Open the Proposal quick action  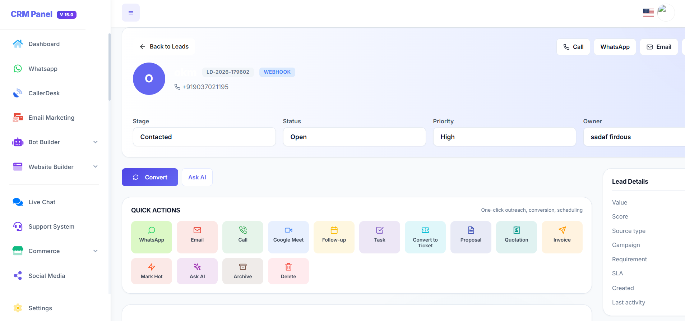[x=471, y=237]
